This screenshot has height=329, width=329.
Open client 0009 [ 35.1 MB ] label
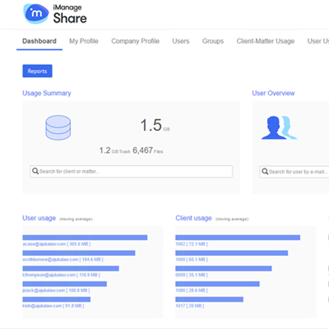pyautogui.click(x=192, y=275)
